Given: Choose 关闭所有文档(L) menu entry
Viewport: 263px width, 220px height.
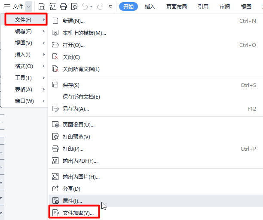Looking at the screenshot, I should click(156, 69).
